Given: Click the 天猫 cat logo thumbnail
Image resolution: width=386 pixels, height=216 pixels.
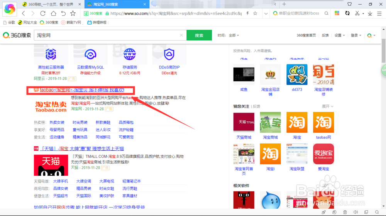Looking at the screenshot, I should (x=51, y=165).
